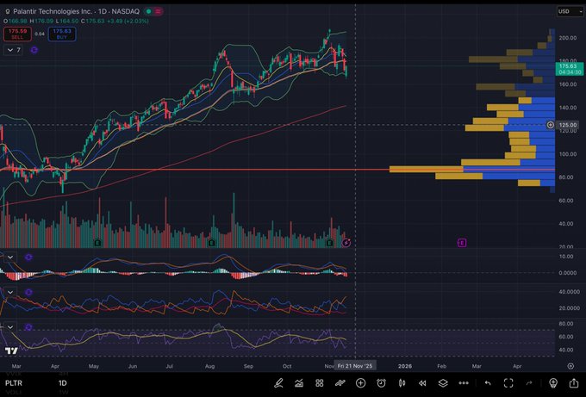Click the blue BUY 175.63 button
Viewport: 586px width, 397px height.
coord(62,34)
